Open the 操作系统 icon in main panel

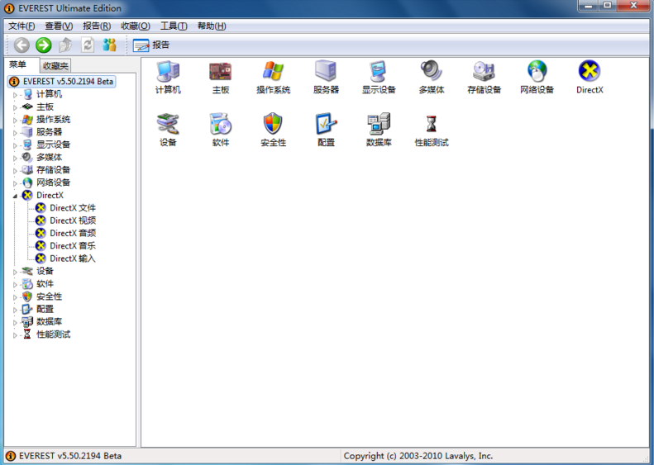pyautogui.click(x=273, y=78)
